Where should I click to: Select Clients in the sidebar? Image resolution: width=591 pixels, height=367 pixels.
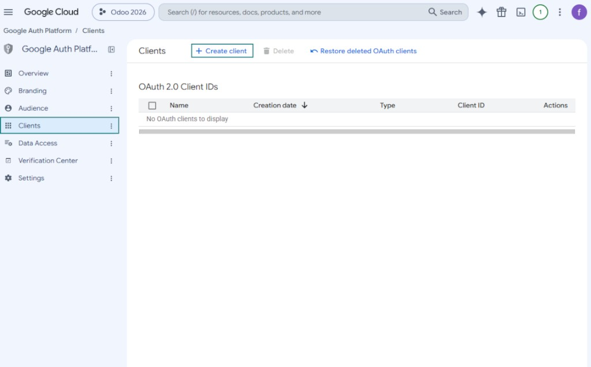[59, 126]
